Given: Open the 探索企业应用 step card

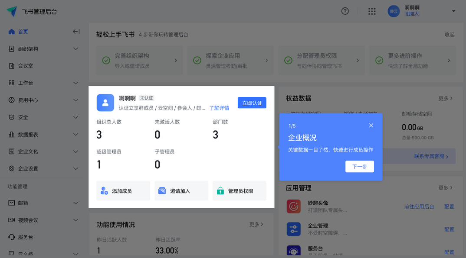Looking at the screenshot, I should click(230, 60).
